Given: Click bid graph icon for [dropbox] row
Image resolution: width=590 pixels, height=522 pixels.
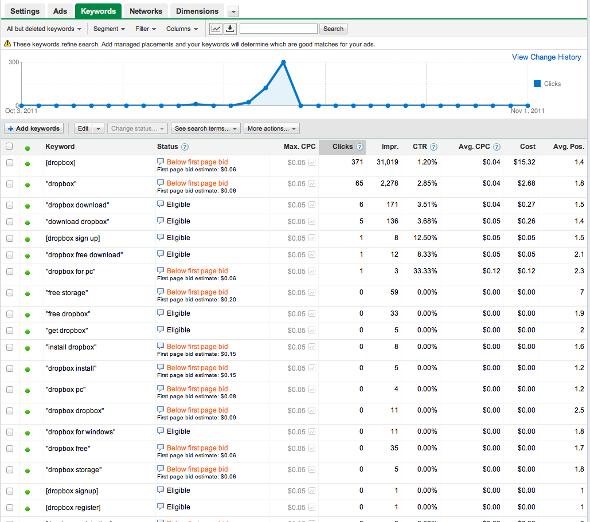Looking at the screenshot, I should click(312, 163).
